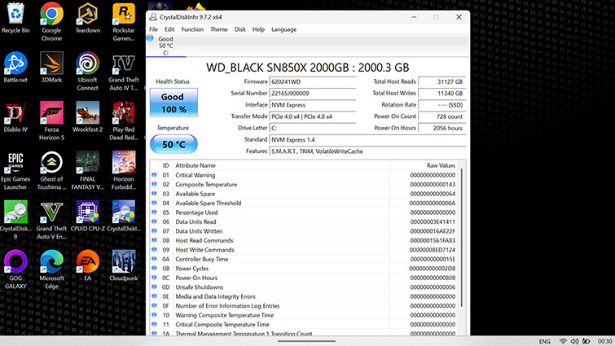Viewport: 615px width, 346px height.
Task: Click the Good 100 % health status button
Action: pos(174,103)
